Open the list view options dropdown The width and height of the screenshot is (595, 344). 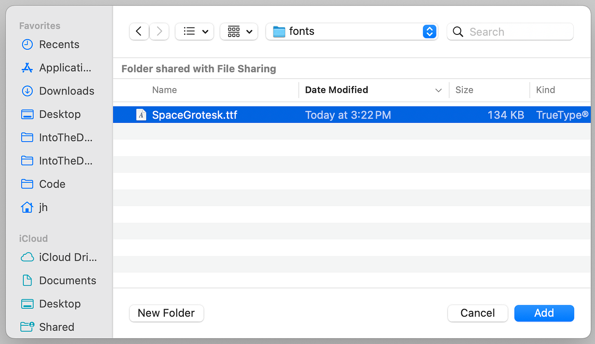tap(195, 31)
